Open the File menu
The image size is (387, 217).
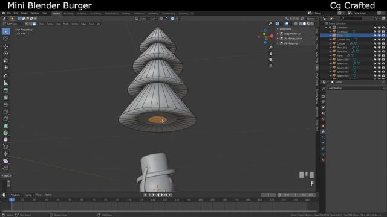[9, 13]
